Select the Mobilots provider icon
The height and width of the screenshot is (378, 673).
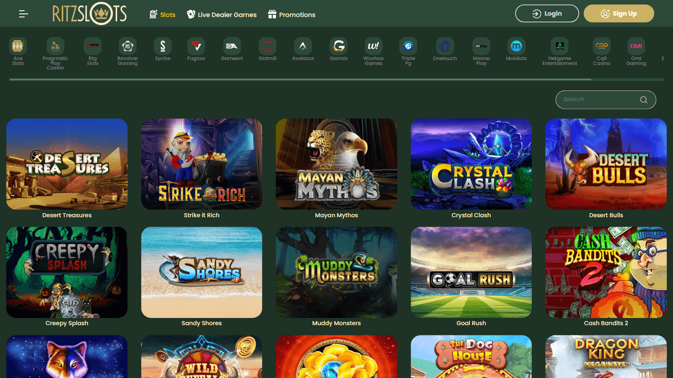click(516, 46)
